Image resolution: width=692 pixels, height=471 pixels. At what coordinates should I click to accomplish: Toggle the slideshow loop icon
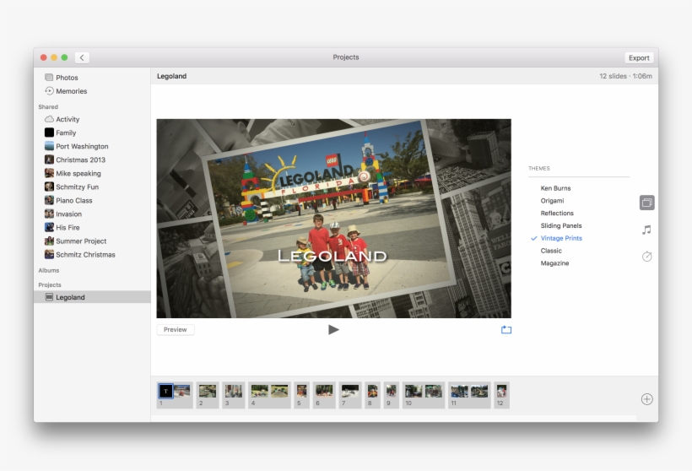(x=506, y=330)
